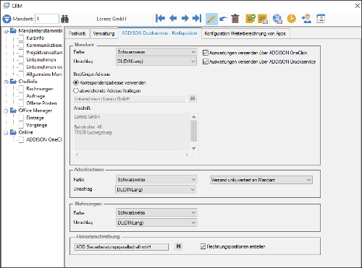The height and width of the screenshot is (268, 362).
Task: Open Rechnungen under Chefinfo
Action: (x=40, y=89)
